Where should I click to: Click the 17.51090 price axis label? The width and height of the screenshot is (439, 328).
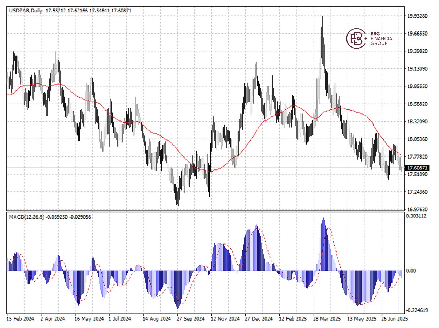(417, 174)
